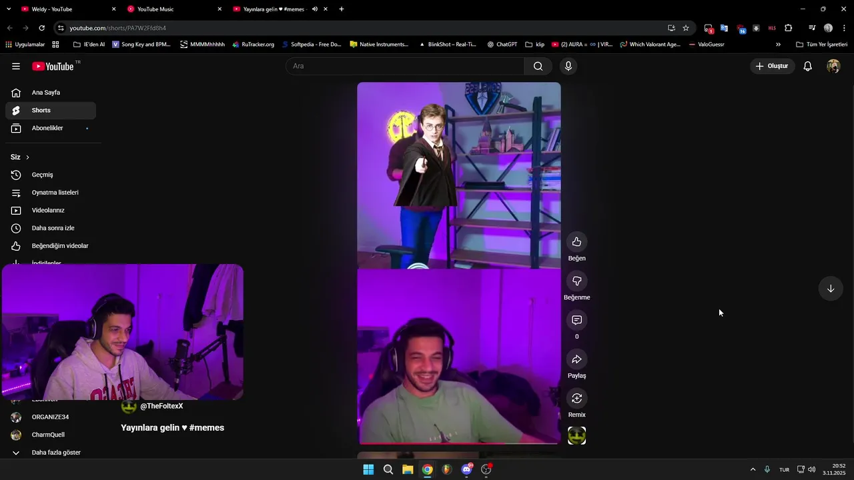854x480 pixels.
Task: Open YouTube notifications bell
Action: [807, 66]
